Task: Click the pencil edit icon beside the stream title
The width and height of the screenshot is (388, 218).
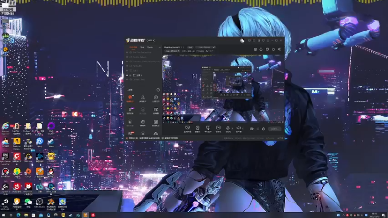Action: coord(214,47)
